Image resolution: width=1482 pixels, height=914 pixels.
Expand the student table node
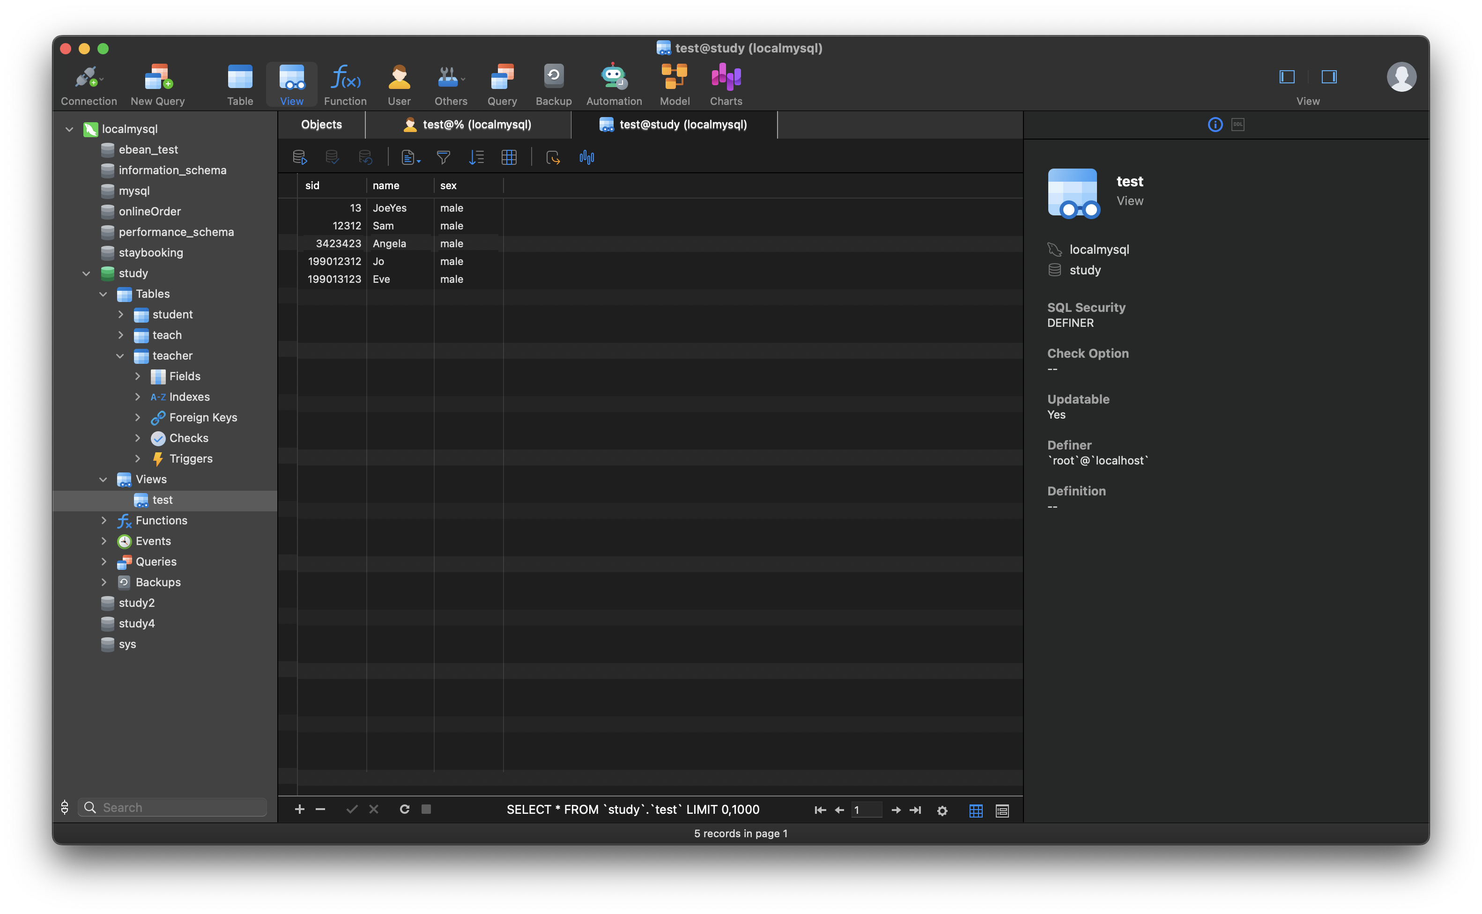click(120, 314)
